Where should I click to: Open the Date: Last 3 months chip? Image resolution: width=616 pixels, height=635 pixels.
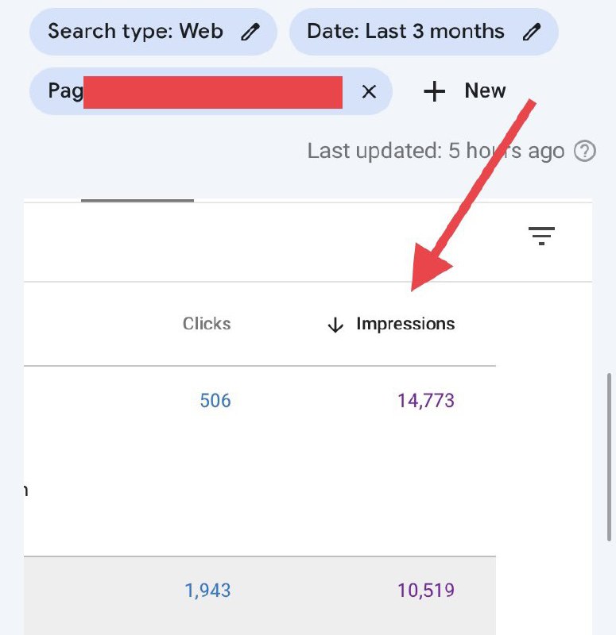(x=424, y=32)
